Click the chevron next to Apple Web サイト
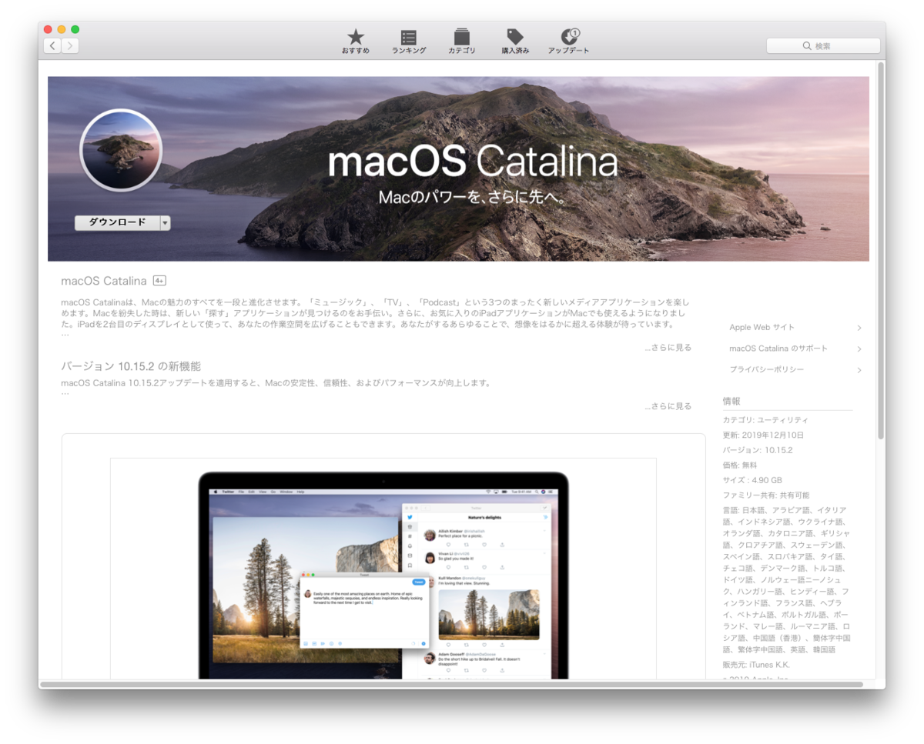Screen dimensions: 924x744 pos(859,328)
